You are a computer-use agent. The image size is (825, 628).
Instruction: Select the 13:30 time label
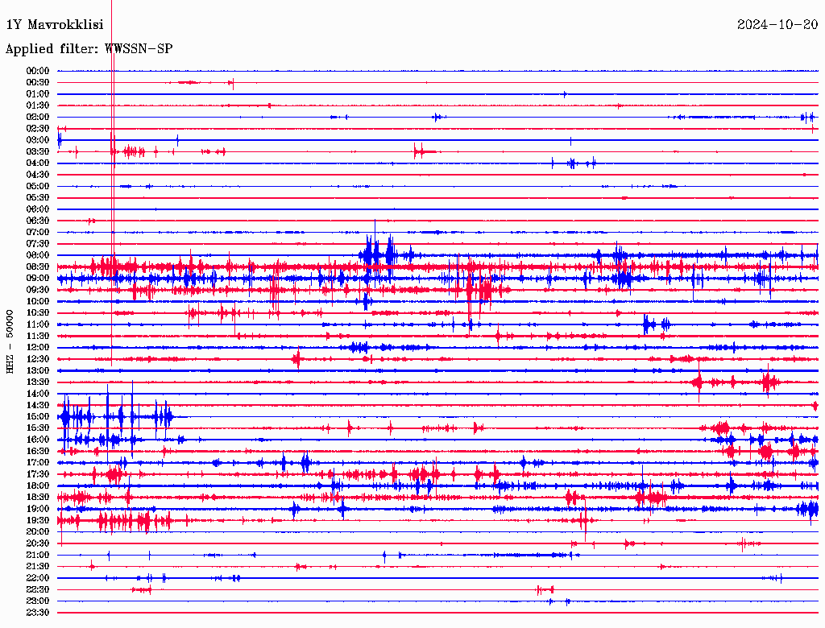[38, 382]
